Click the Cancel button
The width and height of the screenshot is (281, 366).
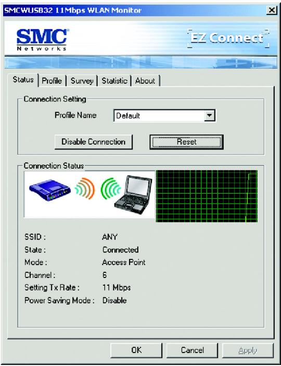tap(192, 350)
